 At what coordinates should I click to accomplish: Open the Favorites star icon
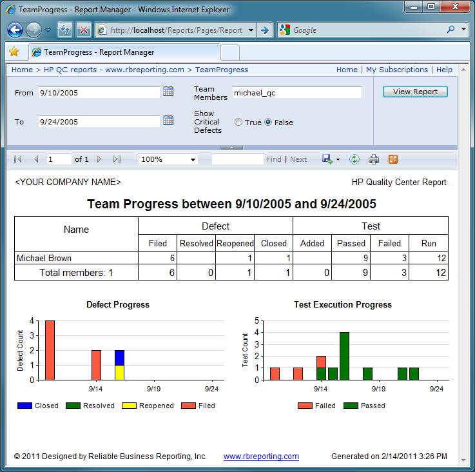(14, 52)
